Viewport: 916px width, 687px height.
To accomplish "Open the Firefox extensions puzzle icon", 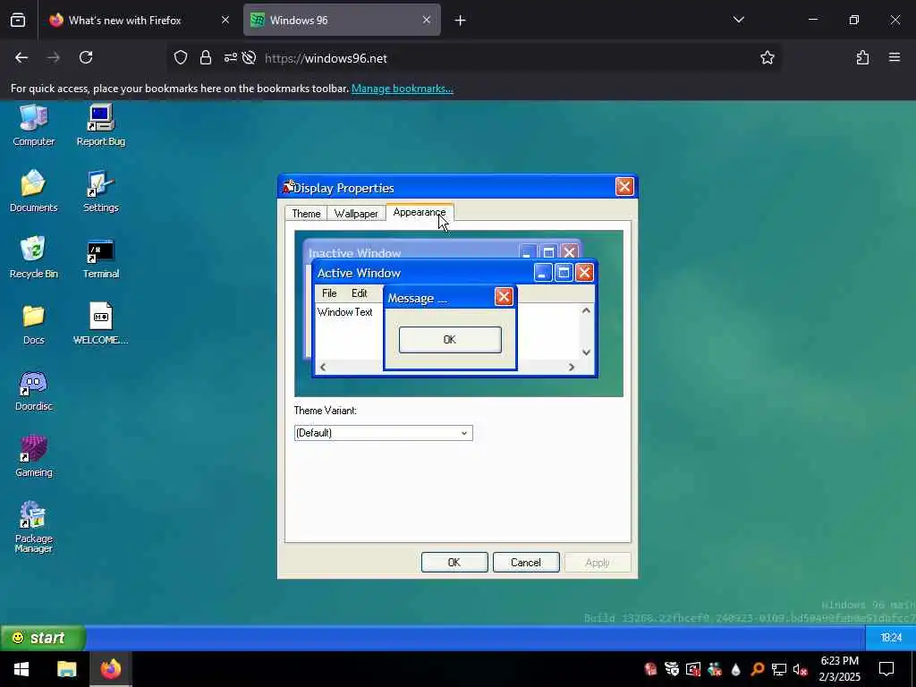I will 862,57.
